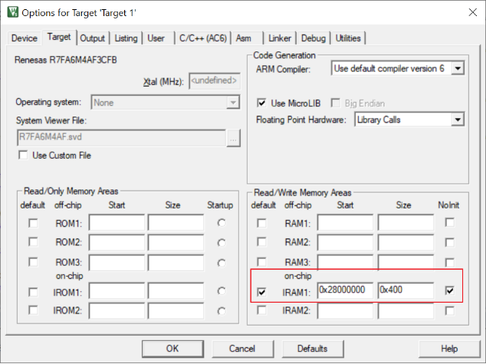
Task: Toggle the RAM3 NoInit checkbox
Action: [x=450, y=263]
